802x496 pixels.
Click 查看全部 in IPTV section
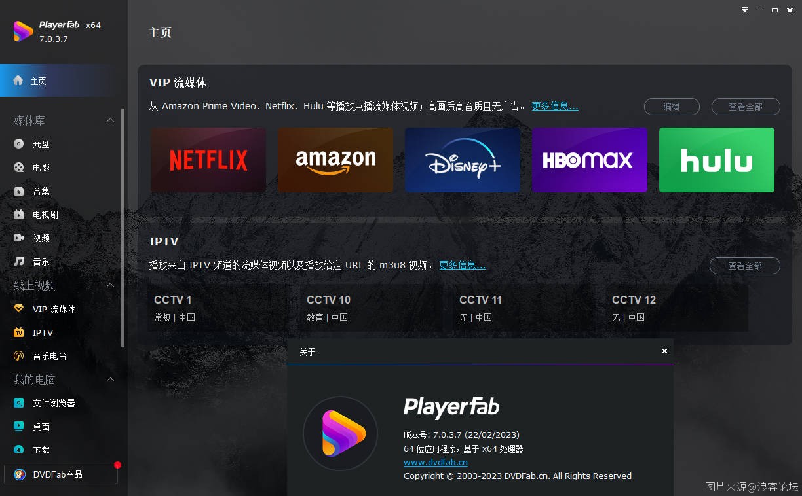(745, 266)
